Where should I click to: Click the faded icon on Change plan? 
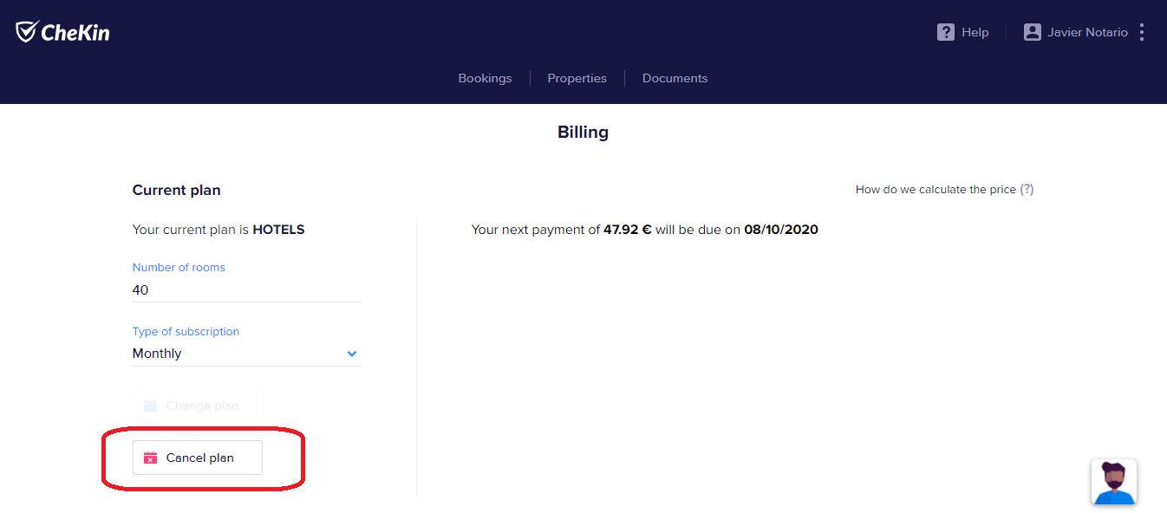pyautogui.click(x=151, y=406)
